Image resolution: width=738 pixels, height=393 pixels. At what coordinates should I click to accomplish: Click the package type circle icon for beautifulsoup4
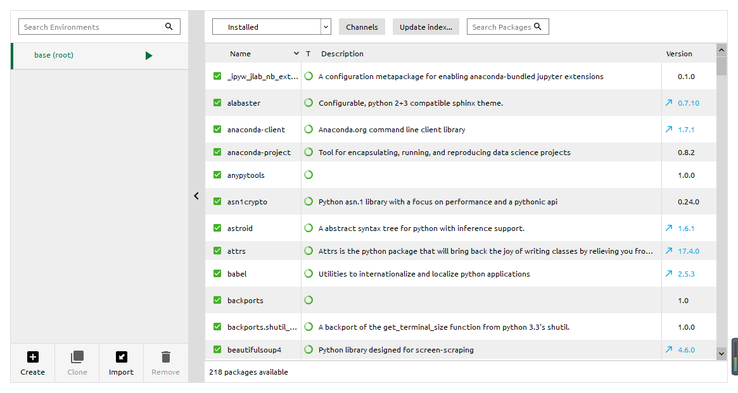309,349
